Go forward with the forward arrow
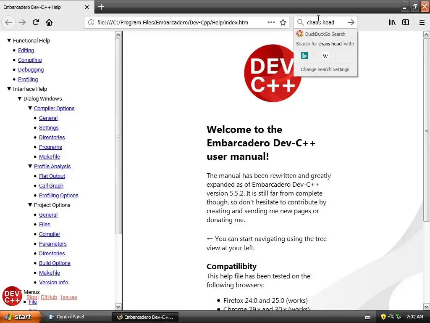Image resolution: width=430 pixels, height=323 pixels. [22, 22]
